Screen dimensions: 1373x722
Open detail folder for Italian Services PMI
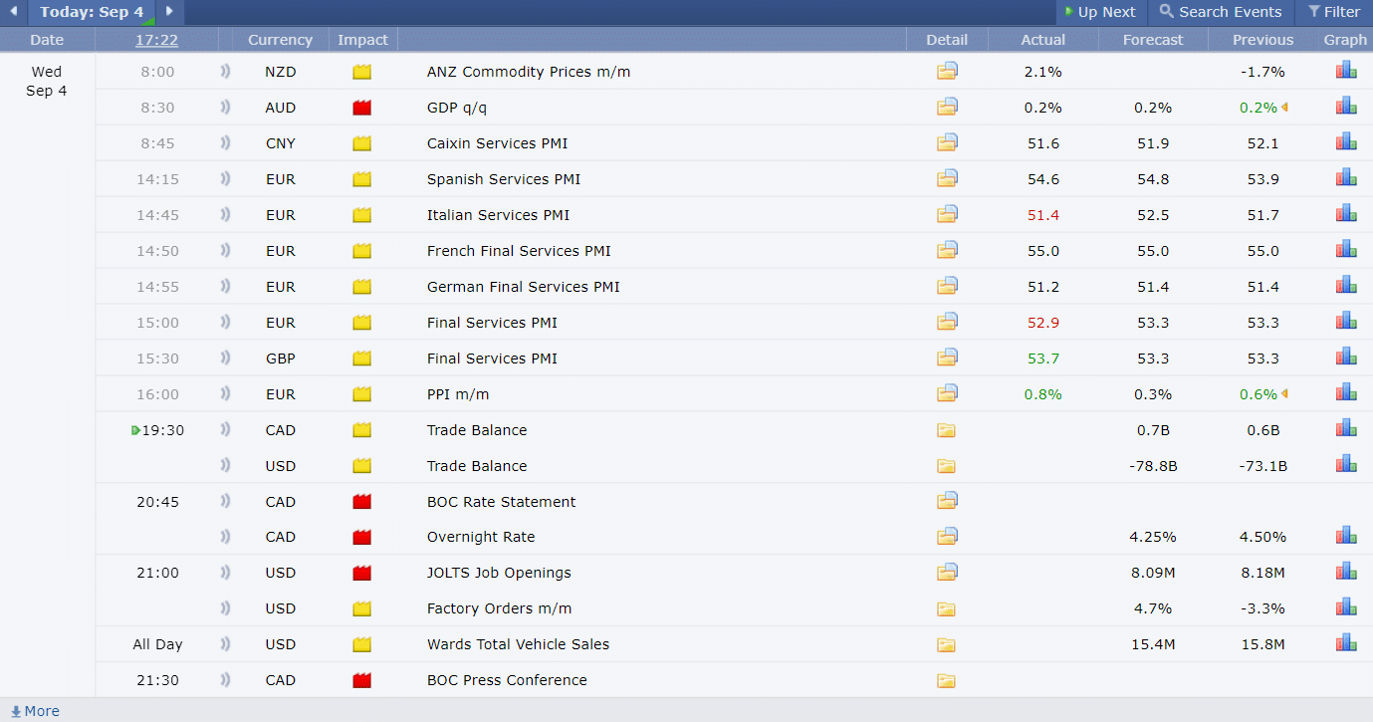pos(947,215)
